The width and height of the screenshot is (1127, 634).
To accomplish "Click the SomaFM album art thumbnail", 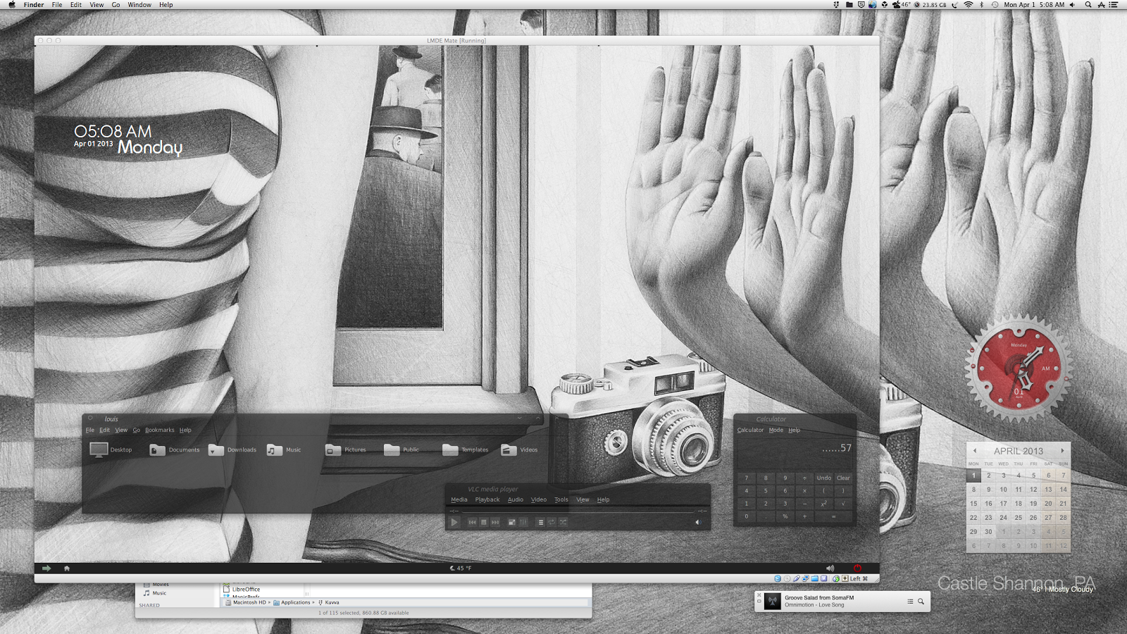I will [x=773, y=601].
